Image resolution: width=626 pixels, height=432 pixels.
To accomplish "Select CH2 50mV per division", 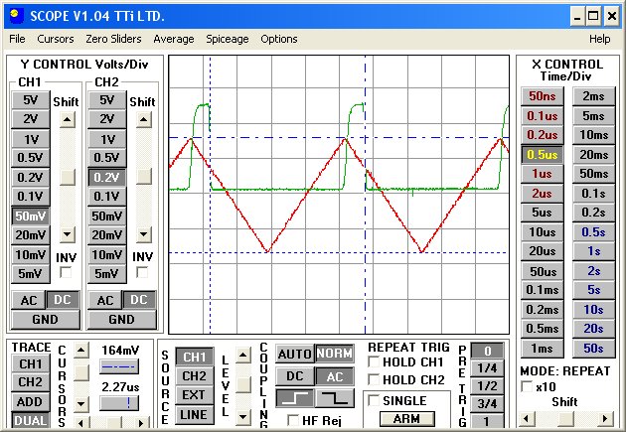I will [107, 216].
